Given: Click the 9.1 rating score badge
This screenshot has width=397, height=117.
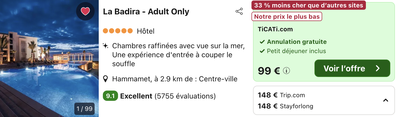Looking at the screenshot, I should [110, 96].
